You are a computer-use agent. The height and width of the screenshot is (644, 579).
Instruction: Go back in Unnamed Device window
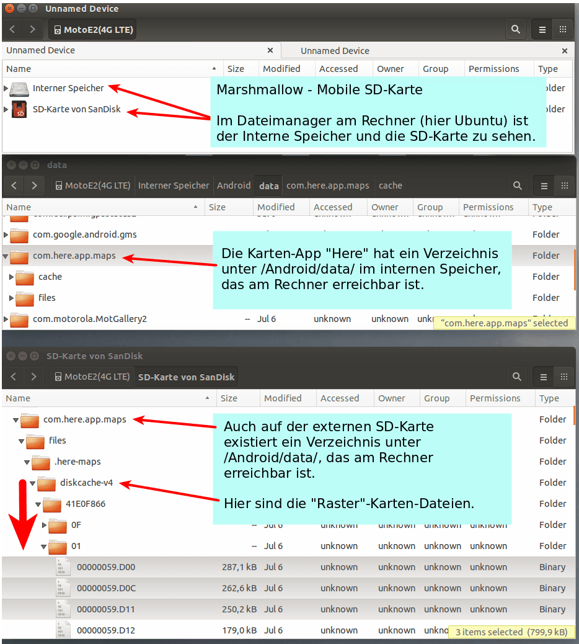tap(12, 29)
